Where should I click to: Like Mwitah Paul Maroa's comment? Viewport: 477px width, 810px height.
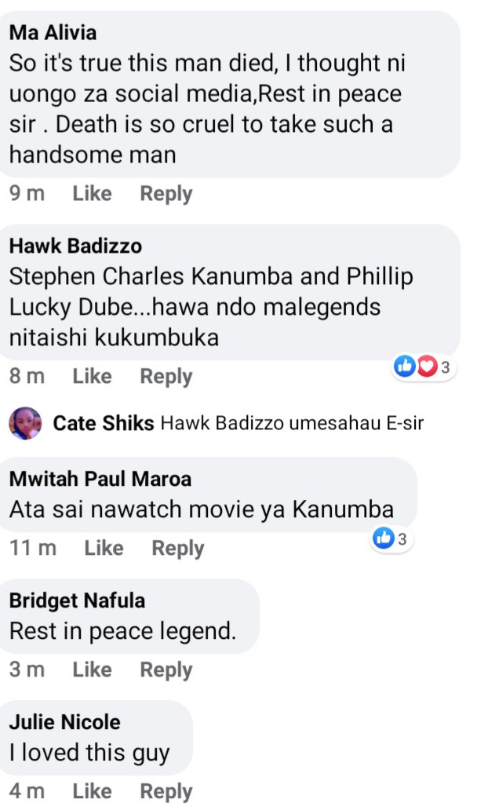point(104,548)
